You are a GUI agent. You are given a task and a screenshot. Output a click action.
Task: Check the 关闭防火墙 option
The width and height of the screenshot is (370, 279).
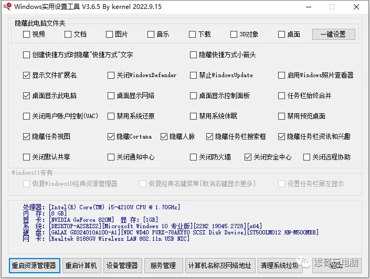(x=193, y=157)
